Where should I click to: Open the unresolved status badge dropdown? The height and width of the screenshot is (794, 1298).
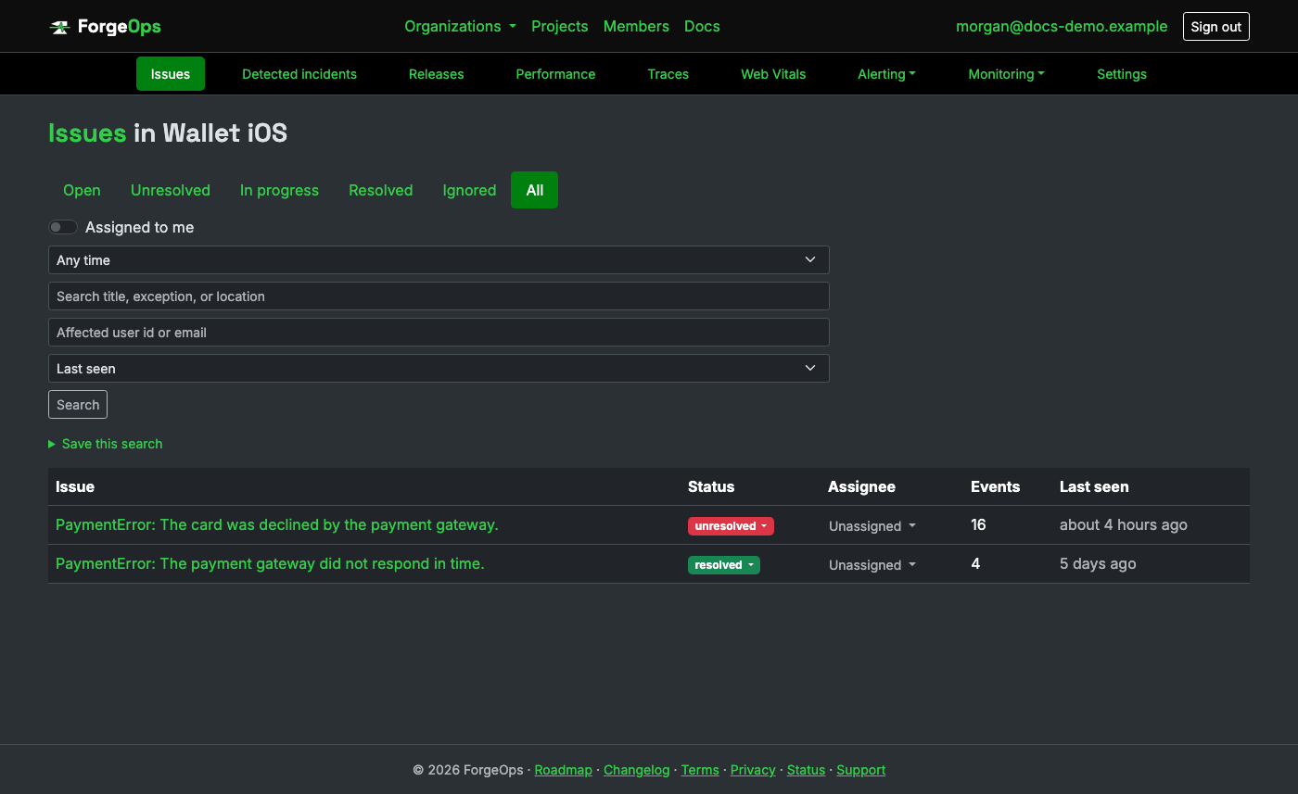point(731,526)
